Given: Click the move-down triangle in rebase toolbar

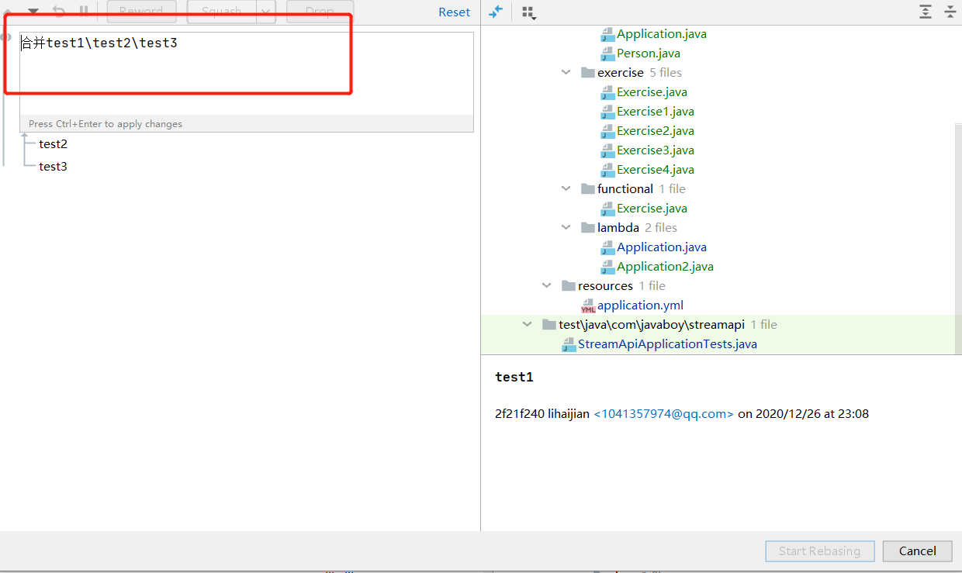Looking at the screenshot, I should 33,12.
